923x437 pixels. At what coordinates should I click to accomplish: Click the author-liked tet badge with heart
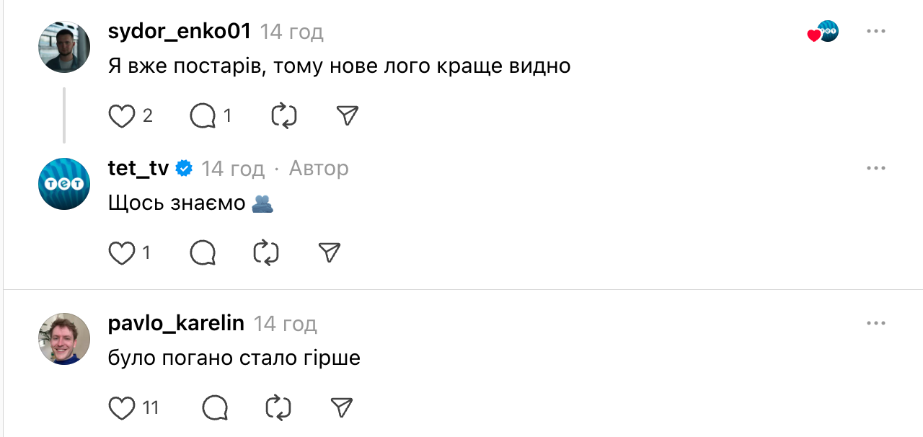point(823,32)
